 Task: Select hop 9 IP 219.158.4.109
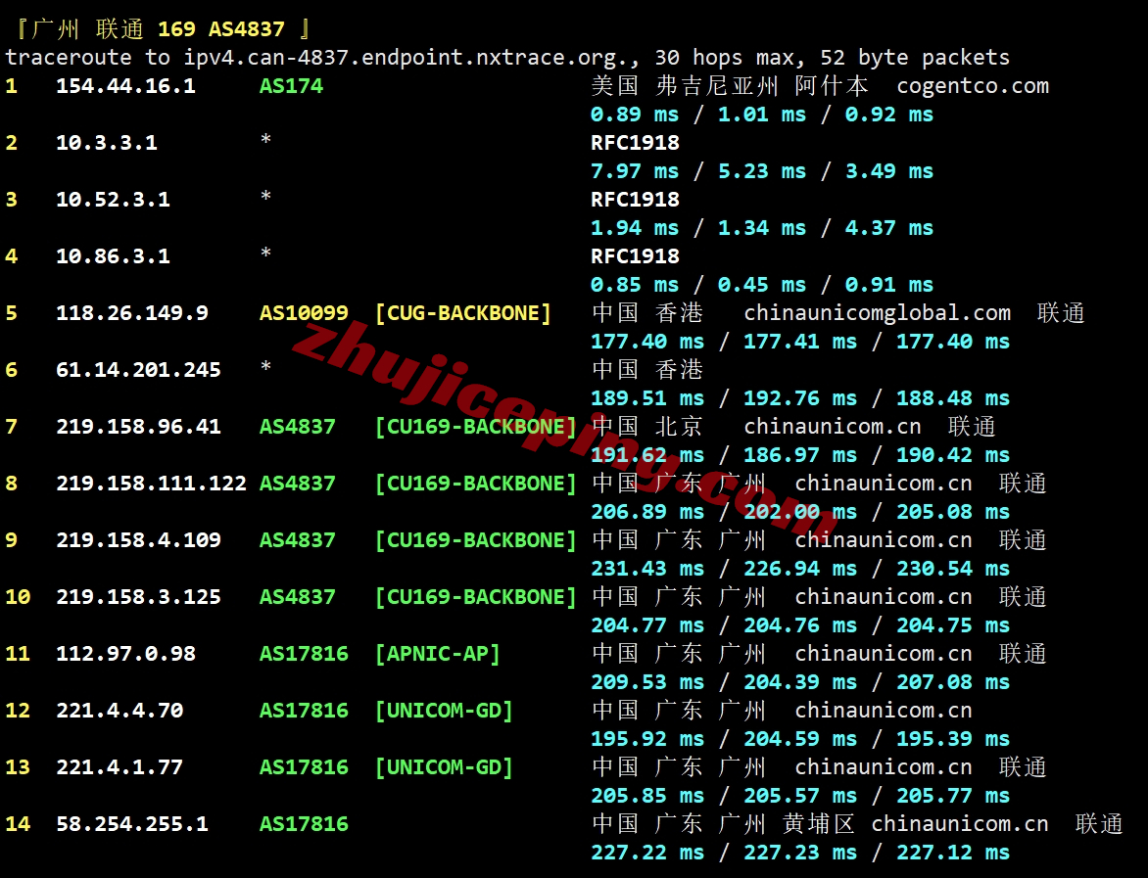(138, 540)
